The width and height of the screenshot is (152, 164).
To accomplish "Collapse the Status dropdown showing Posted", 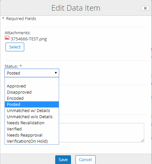I will pos(32,73).
